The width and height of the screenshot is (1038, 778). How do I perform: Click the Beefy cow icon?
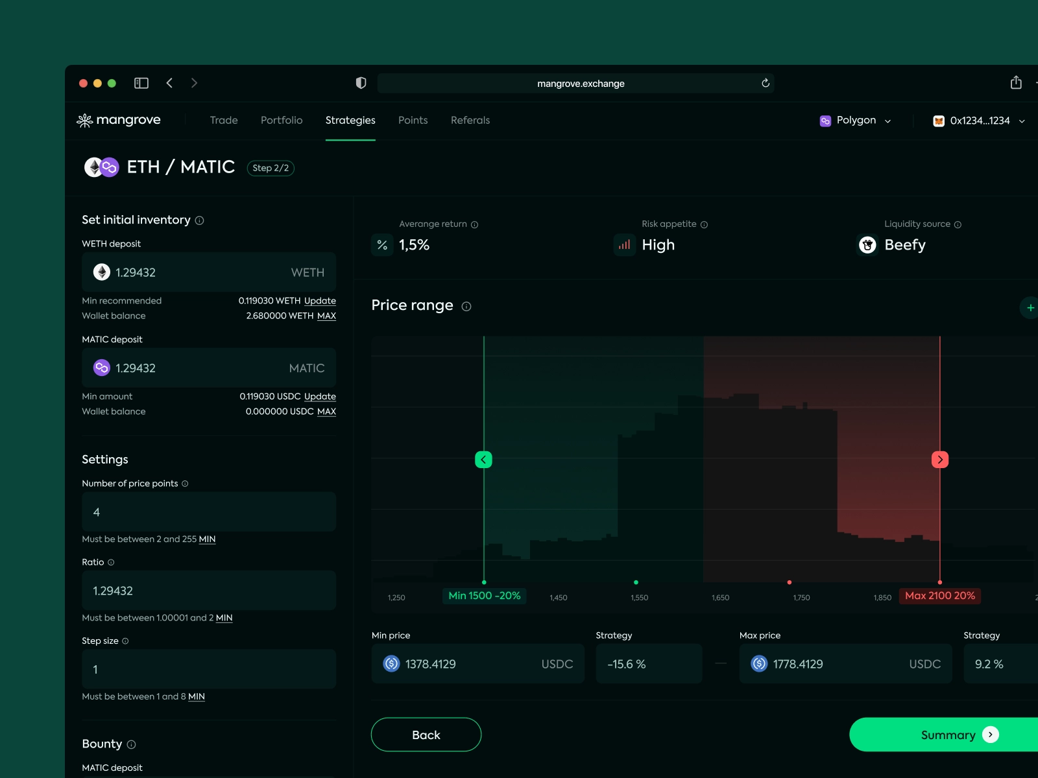tap(867, 245)
